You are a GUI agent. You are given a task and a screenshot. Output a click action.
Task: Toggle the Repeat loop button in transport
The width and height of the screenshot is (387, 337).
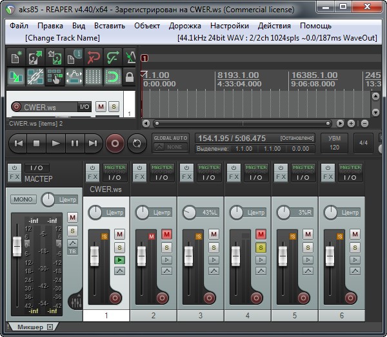click(136, 143)
